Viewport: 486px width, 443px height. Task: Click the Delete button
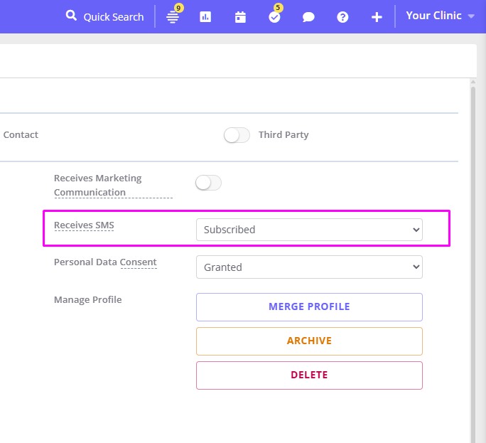pyautogui.click(x=309, y=375)
